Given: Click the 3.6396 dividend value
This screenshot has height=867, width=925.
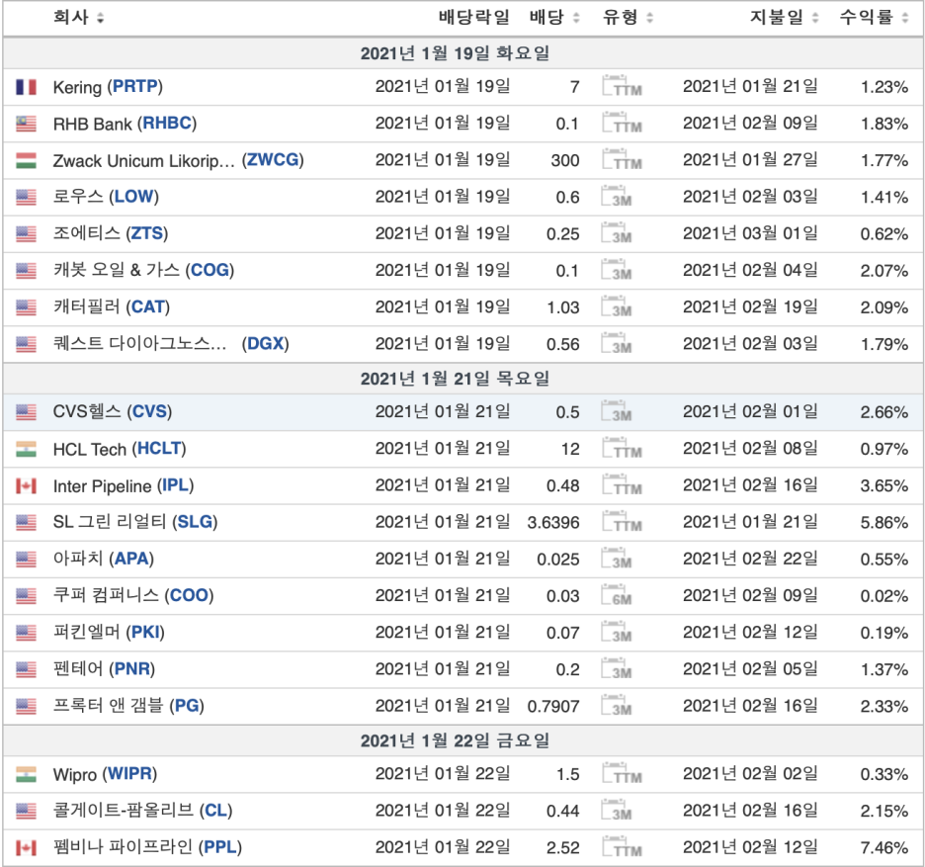Looking at the screenshot, I should 553,522.
